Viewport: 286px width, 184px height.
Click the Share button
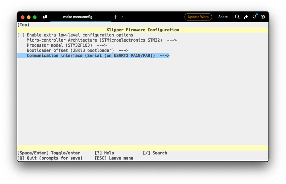[x=223, y=17]
